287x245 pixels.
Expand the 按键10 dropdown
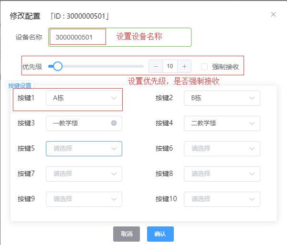click(x=222, y=199)
